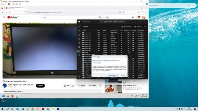Open video more actions ellipsis

click(100, 86)
